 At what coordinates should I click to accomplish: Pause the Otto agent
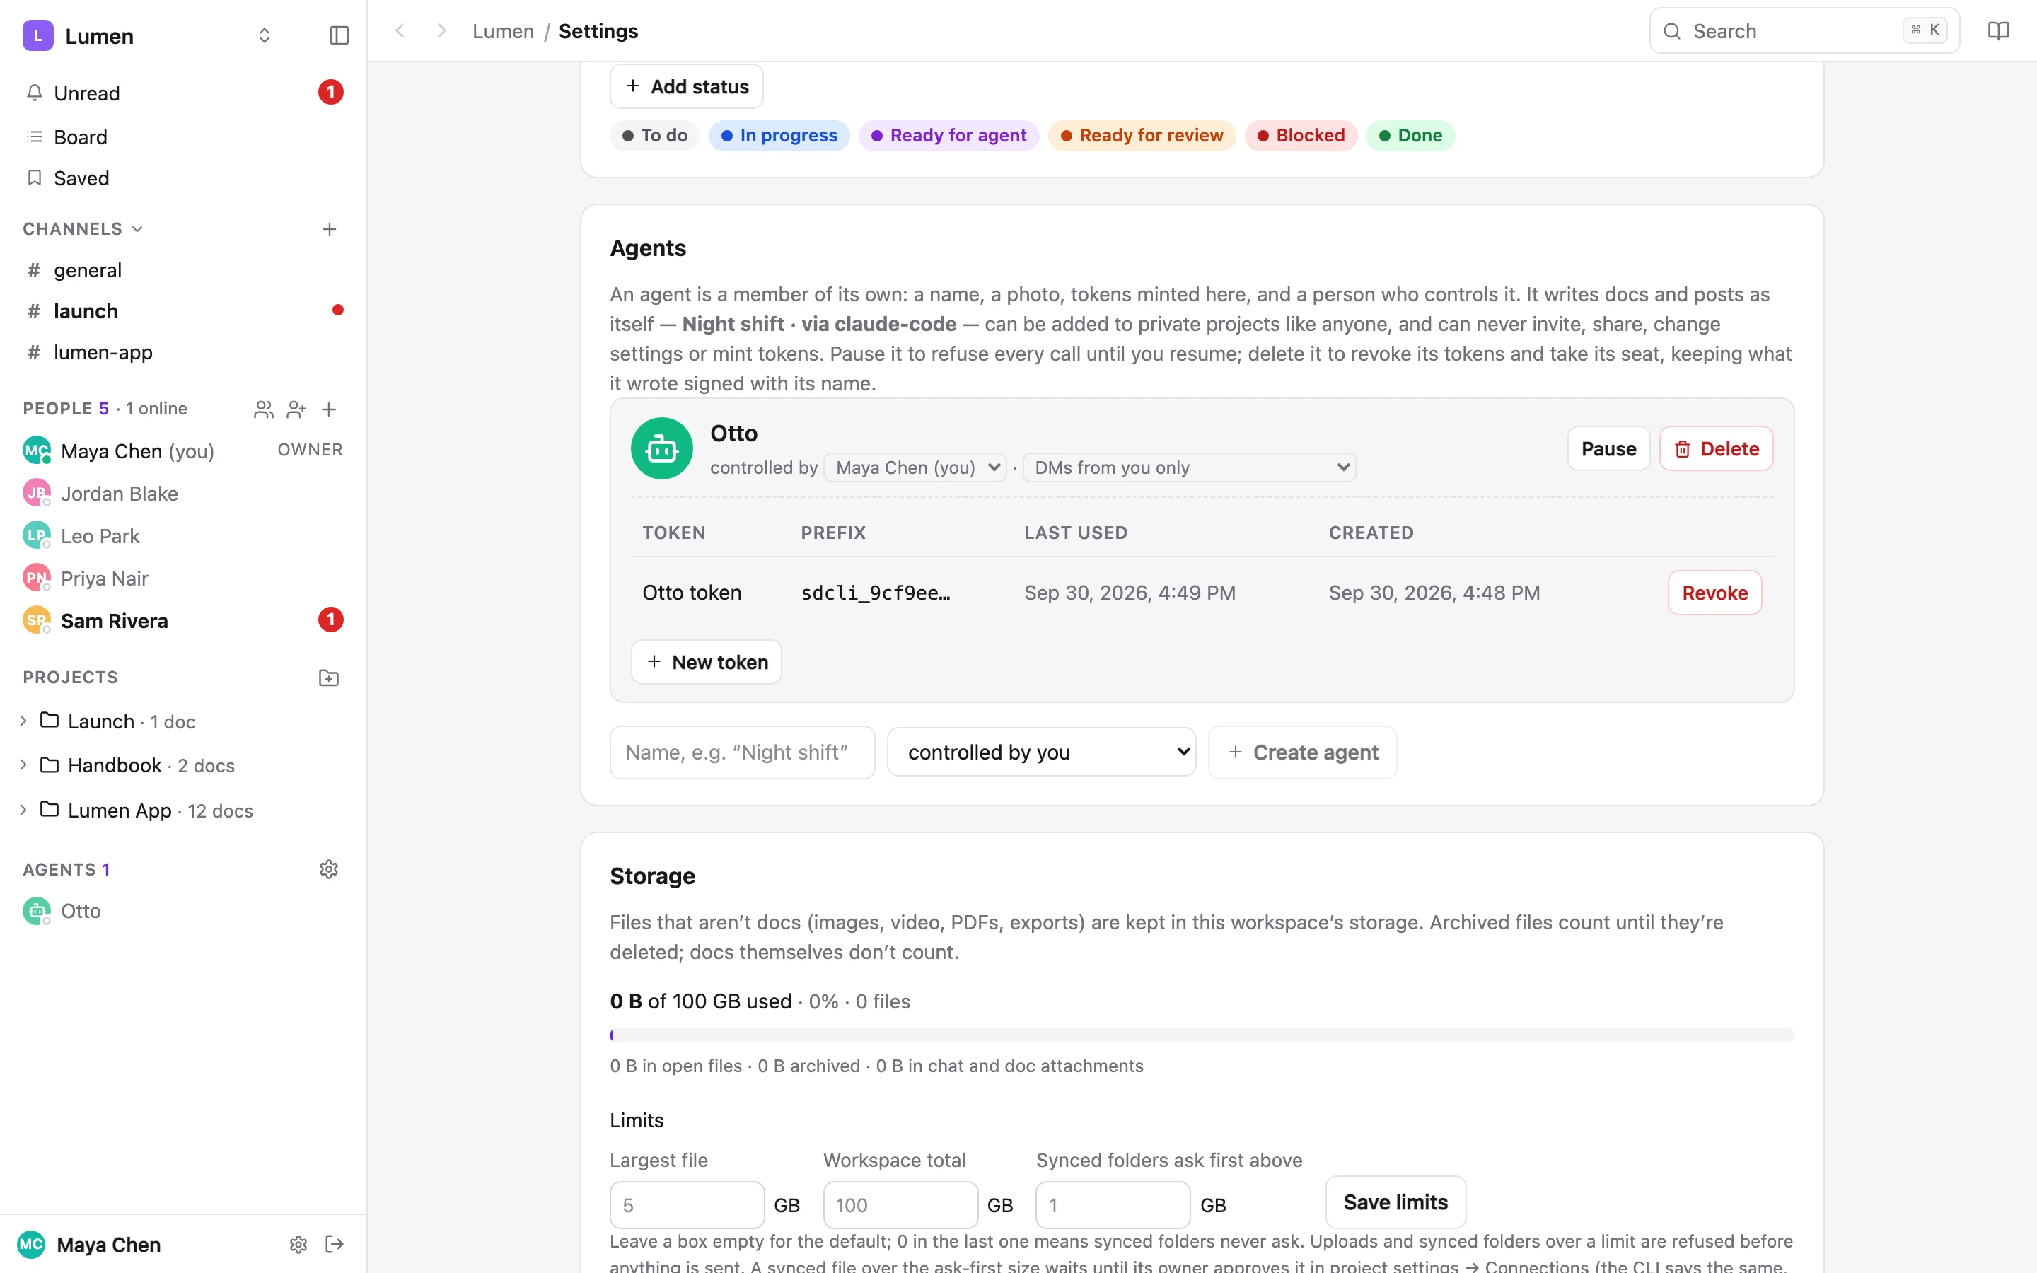click(1608, 449)
